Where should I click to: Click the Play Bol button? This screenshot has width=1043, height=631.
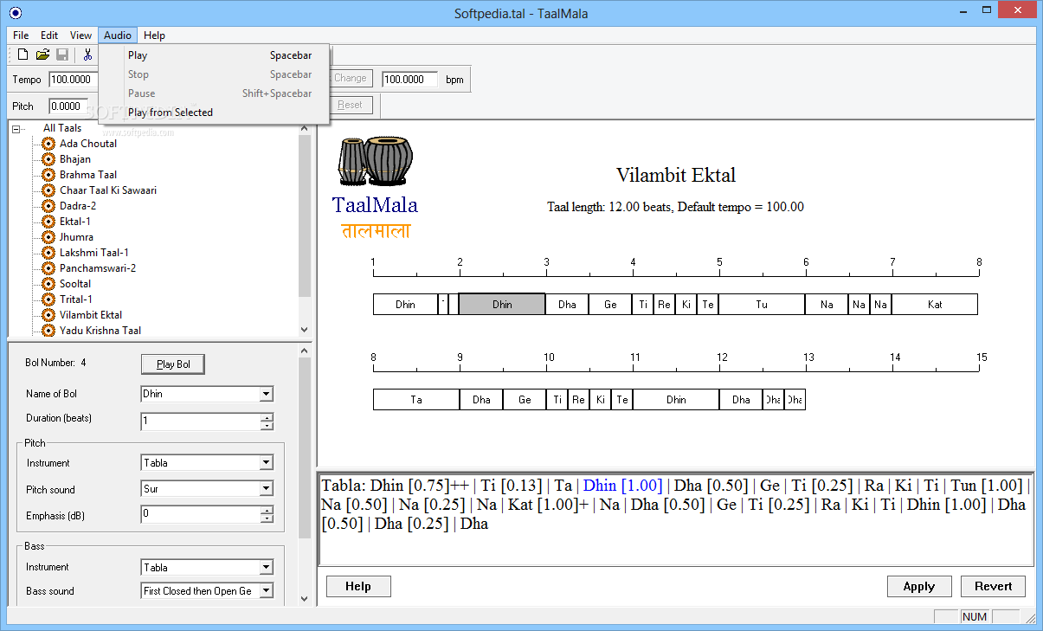coord(173,364)
